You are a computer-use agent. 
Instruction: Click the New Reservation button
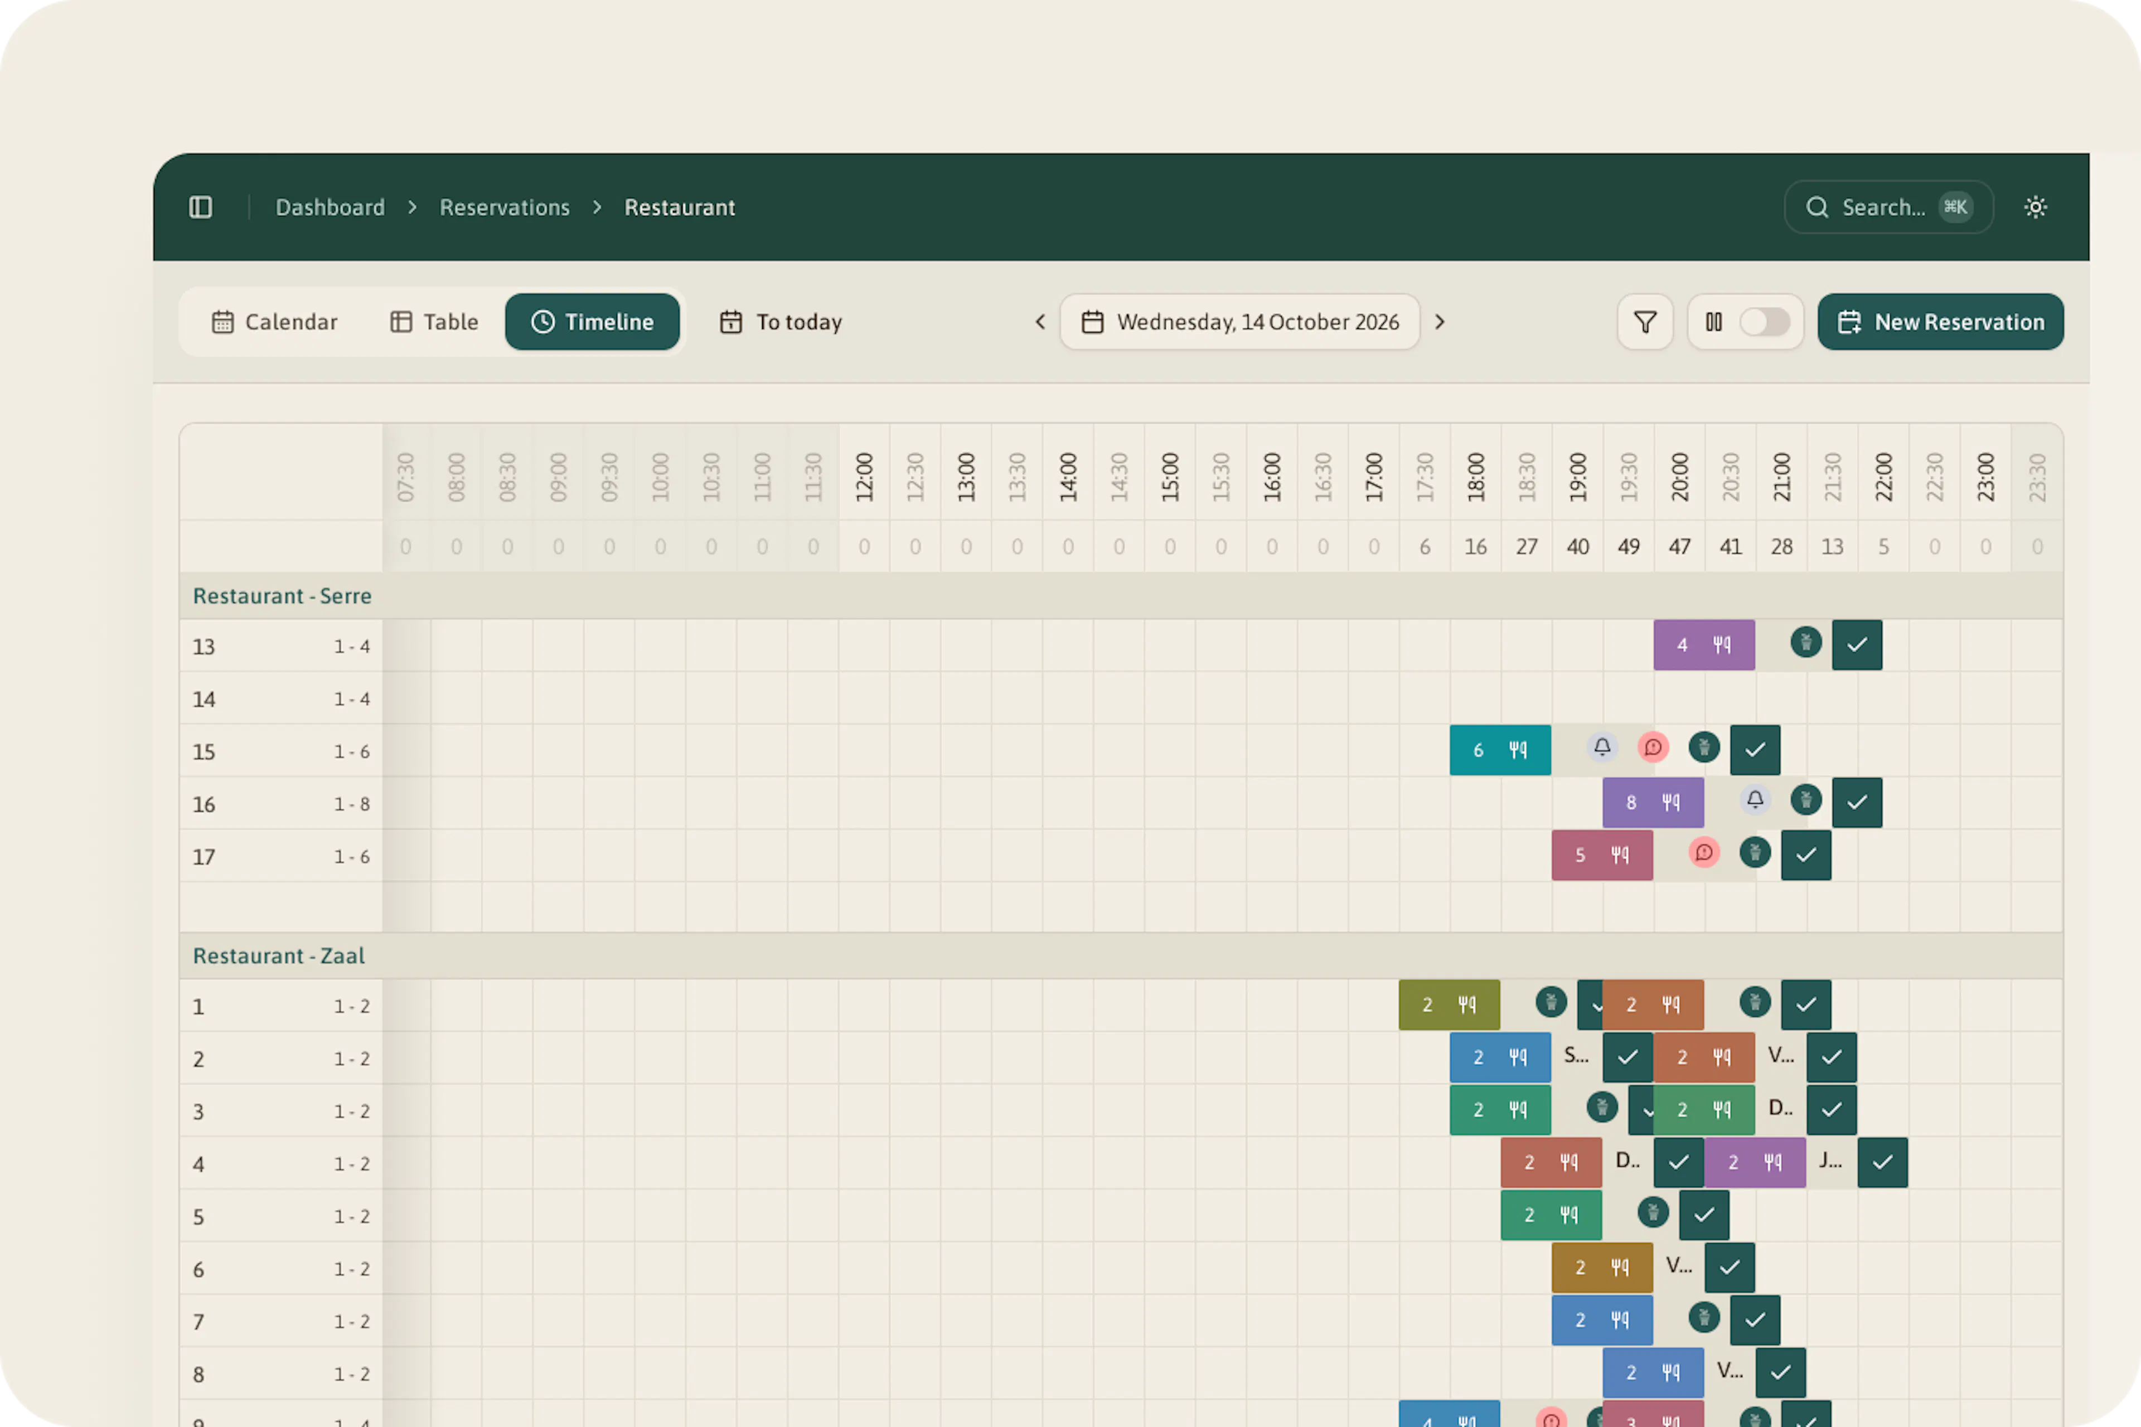[1941, 322]
